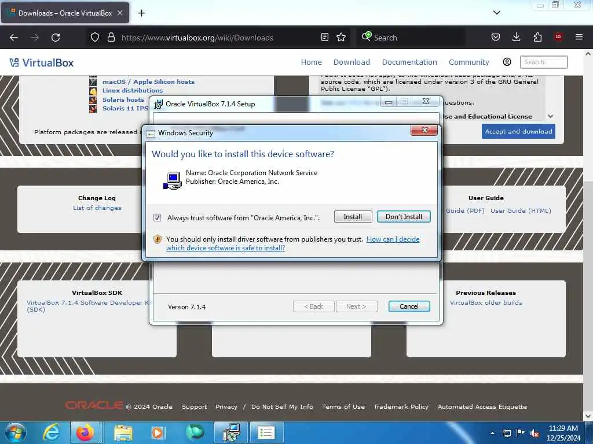
Task: Click the list-style taskbar application icon
Action: [x=266, y=432]
